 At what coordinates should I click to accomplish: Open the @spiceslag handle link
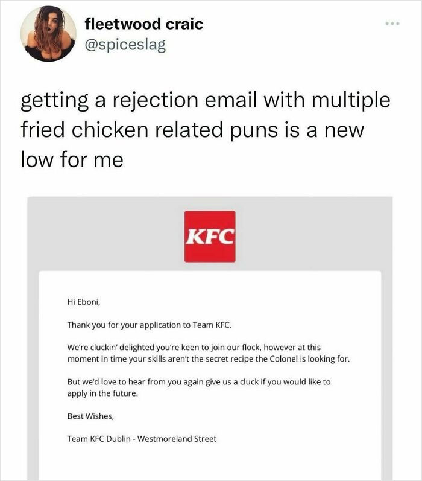(124, 43)
